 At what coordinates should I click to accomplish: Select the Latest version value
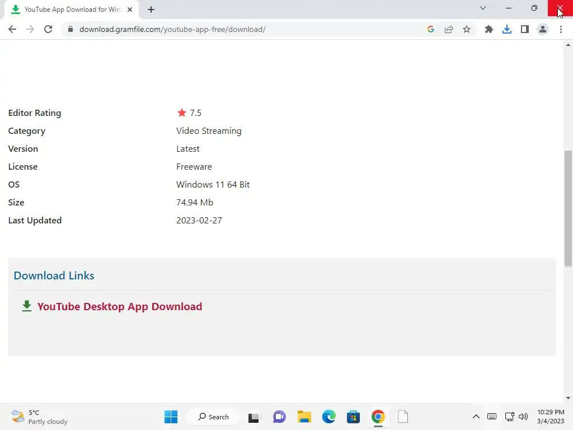(x=188, y=149)
